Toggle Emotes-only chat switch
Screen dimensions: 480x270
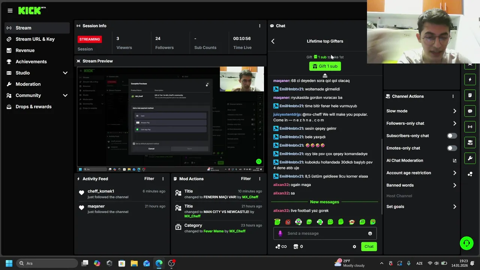(452, 148)
